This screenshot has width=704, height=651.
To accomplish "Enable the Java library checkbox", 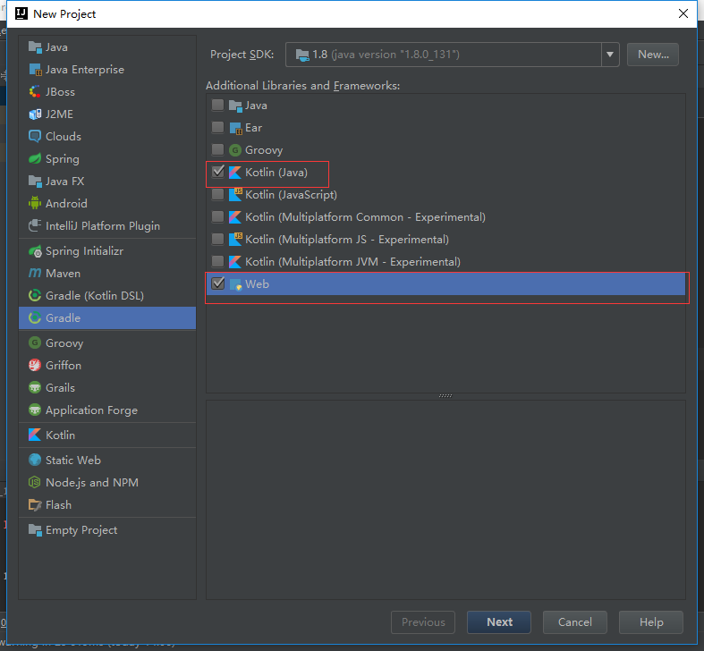I will 217,105.
